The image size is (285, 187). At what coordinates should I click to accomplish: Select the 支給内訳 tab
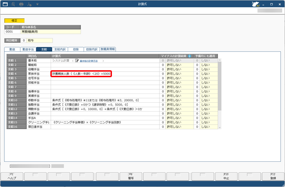click(60, 49)
